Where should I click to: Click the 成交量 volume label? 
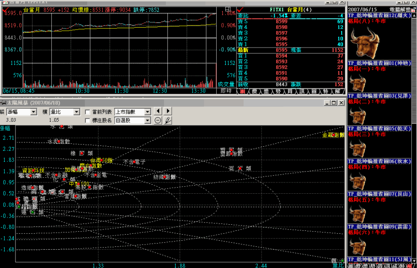pos(226,84)
